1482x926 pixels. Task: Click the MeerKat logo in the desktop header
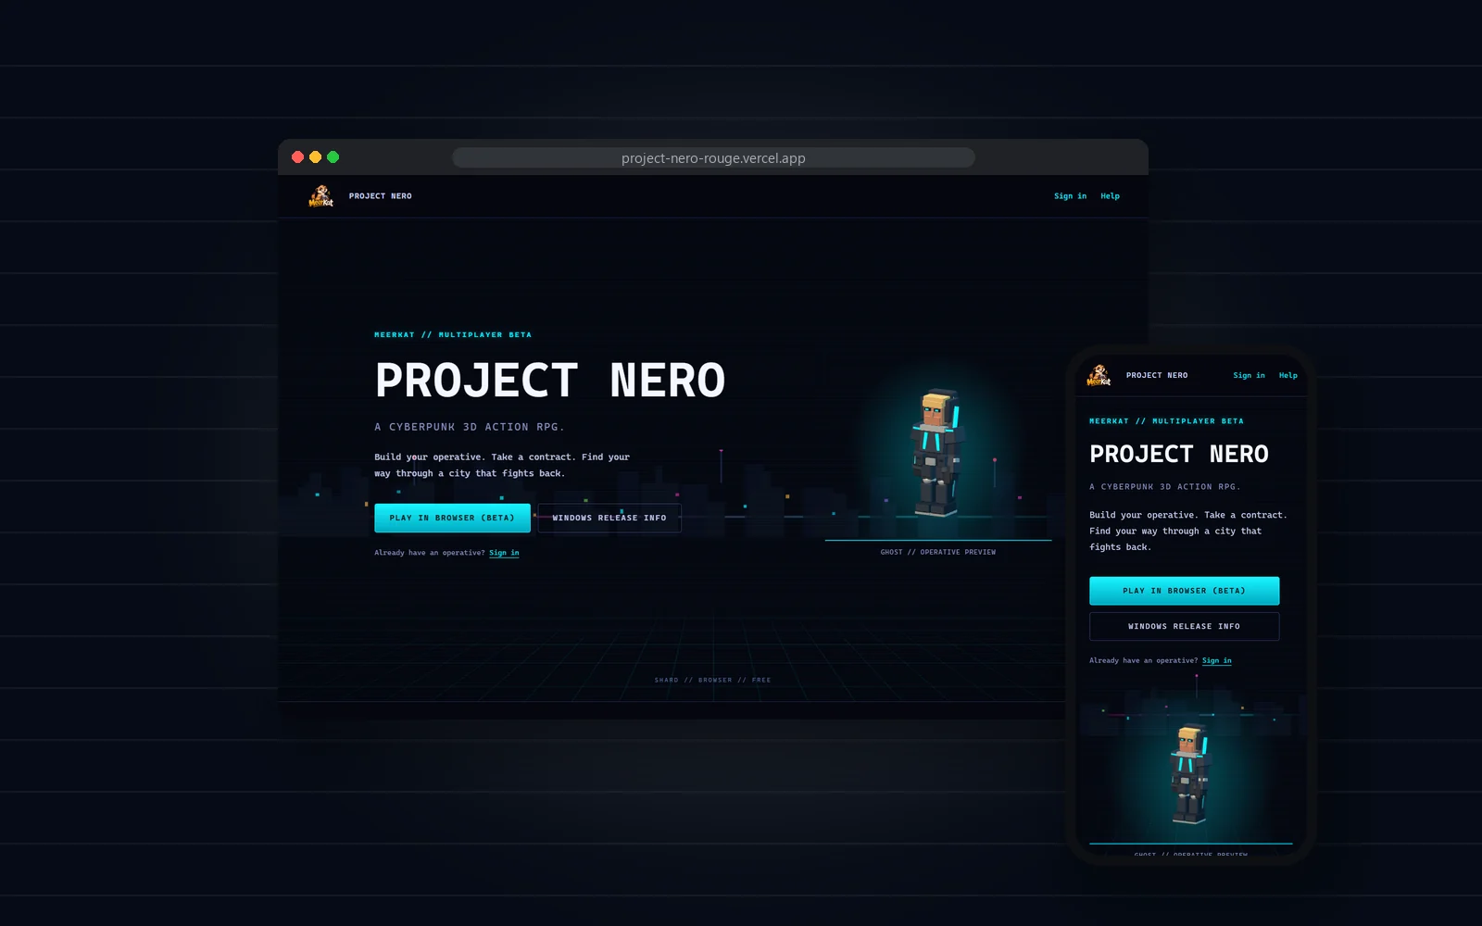pyautogui.click(x=320, y=196)
